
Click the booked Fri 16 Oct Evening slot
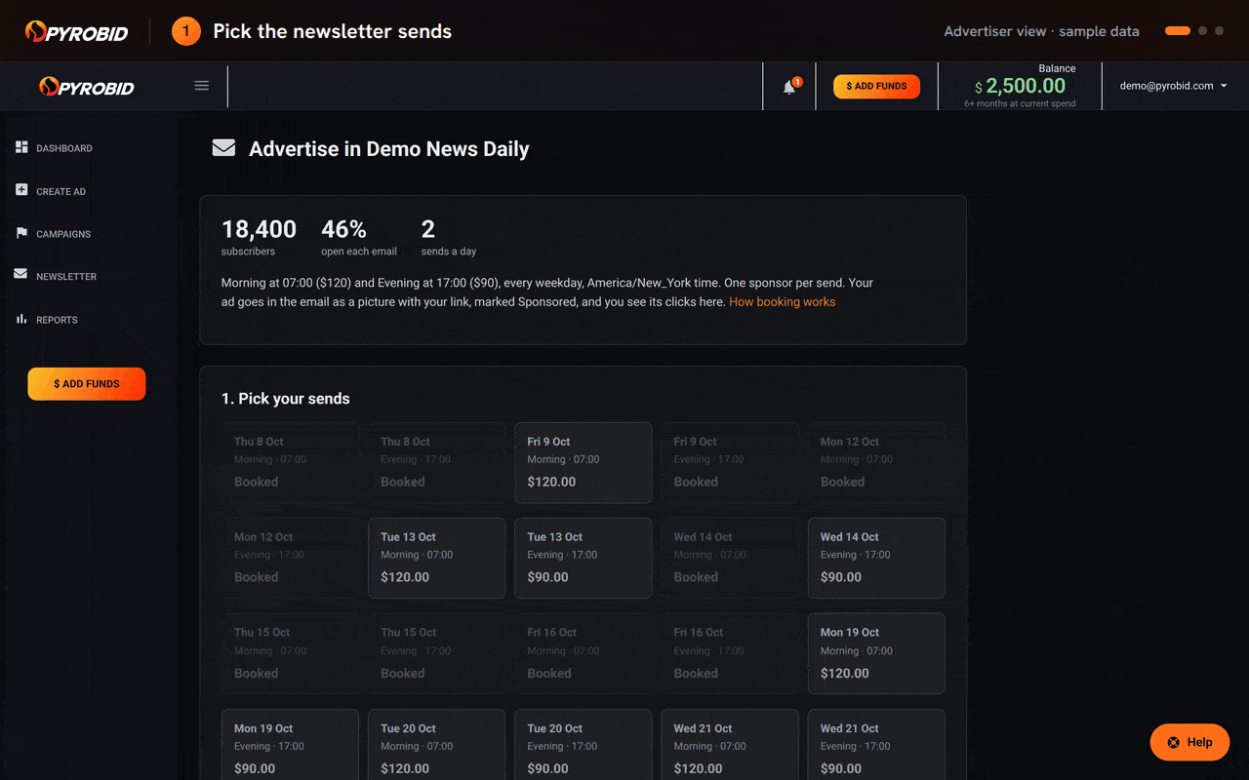[x=730, y=653]
